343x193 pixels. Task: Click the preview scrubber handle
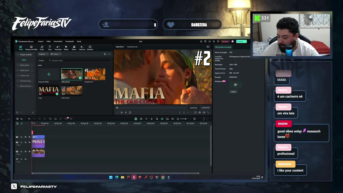point(117,108)
